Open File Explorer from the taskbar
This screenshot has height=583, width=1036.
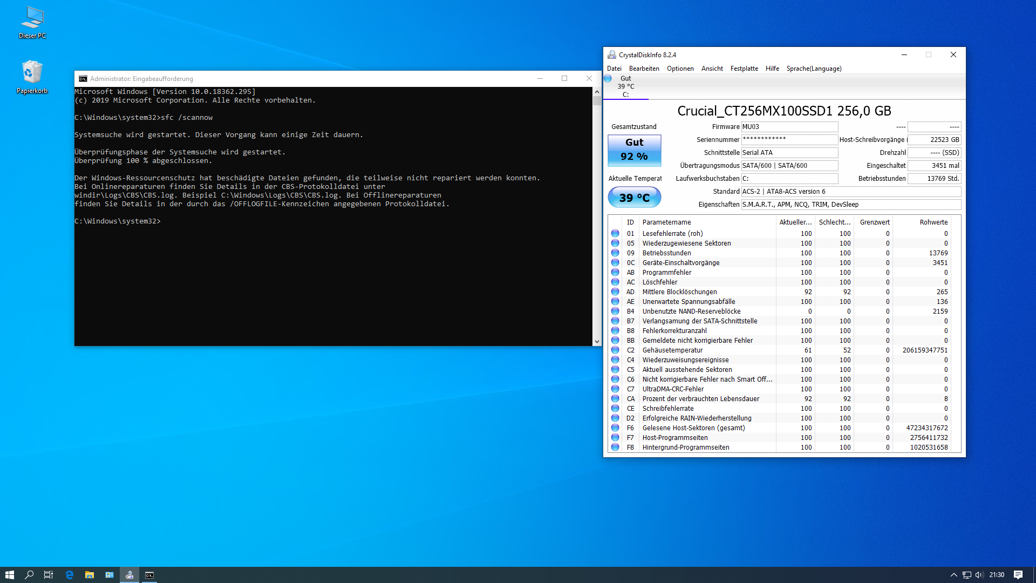click(x=89, y=575)
